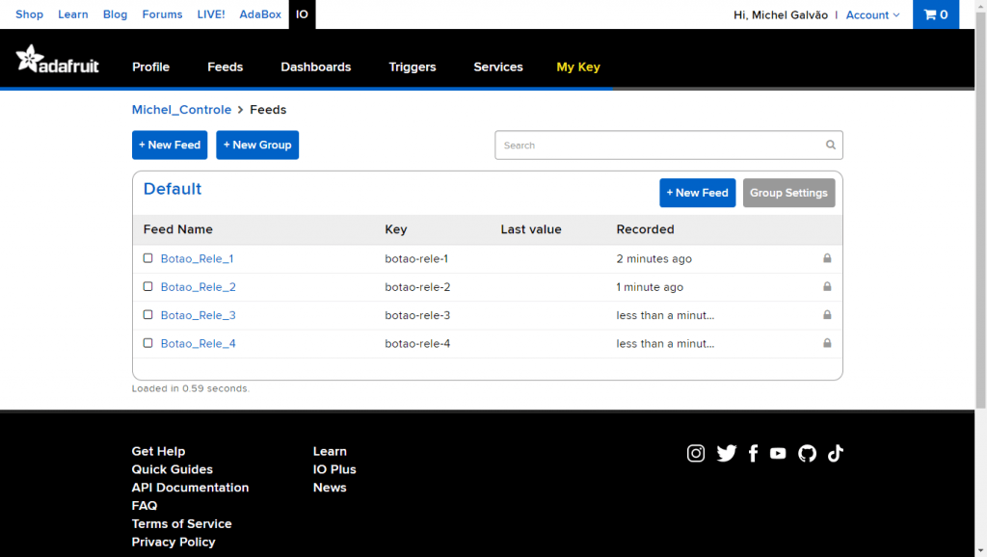Click lock icon for Botao_Rele_2
The image size is (987, 557).
tap(827, 286)
